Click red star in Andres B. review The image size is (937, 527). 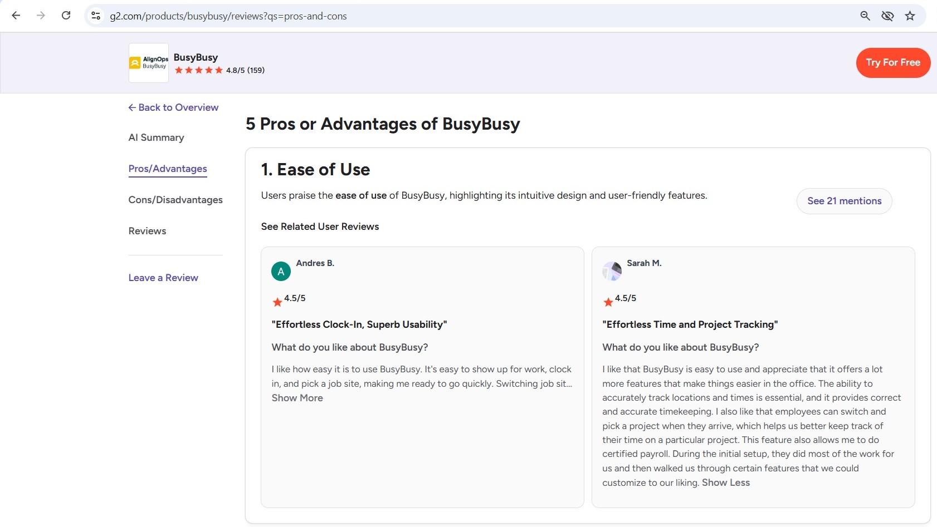click(x=277, y=302)
